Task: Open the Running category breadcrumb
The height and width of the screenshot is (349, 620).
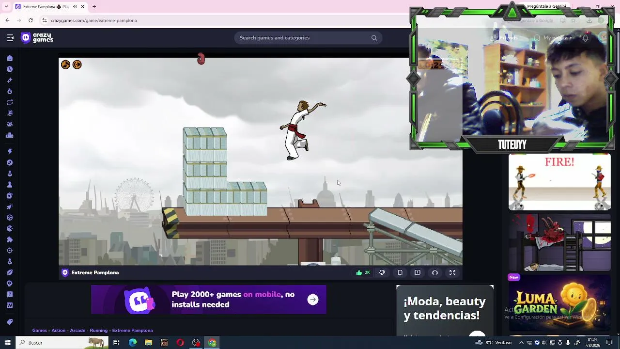Action: 99,331
